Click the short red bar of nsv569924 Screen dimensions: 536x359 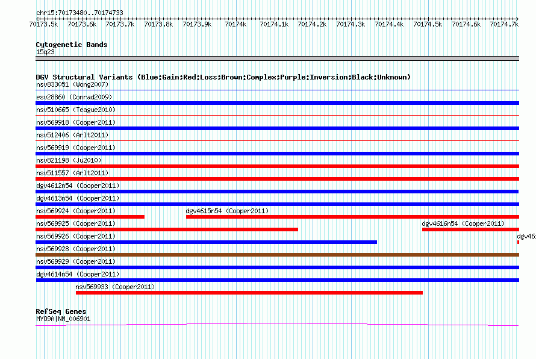coord(90,217)
